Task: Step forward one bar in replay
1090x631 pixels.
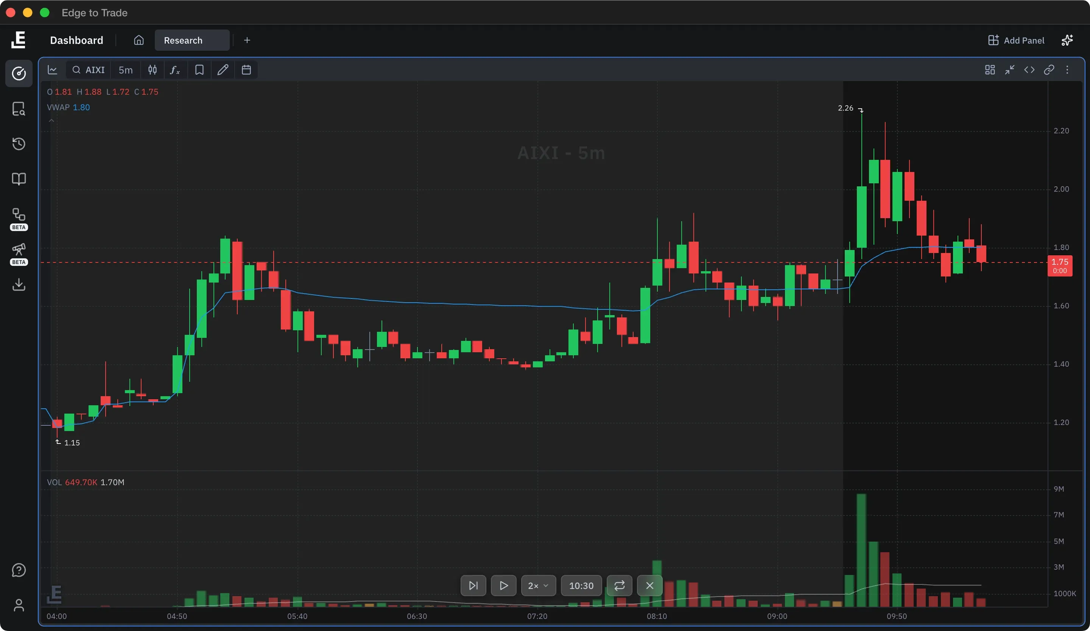Action: [473, 586]
